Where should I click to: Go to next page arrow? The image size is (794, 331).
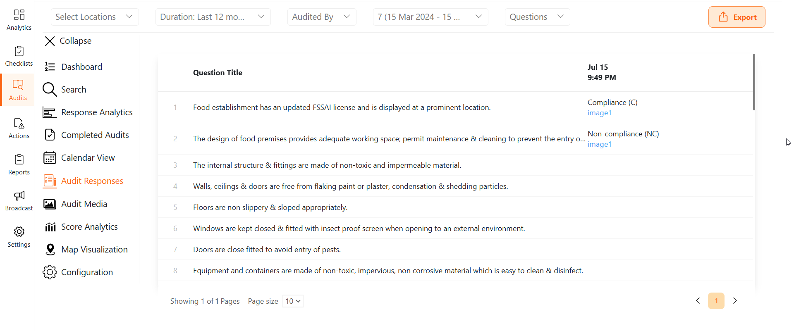(x=735, y=301)
